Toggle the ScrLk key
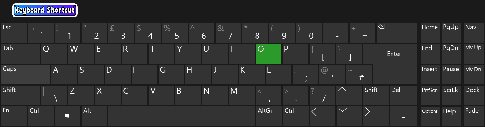The image size is (485, 127). pos(451,95)
